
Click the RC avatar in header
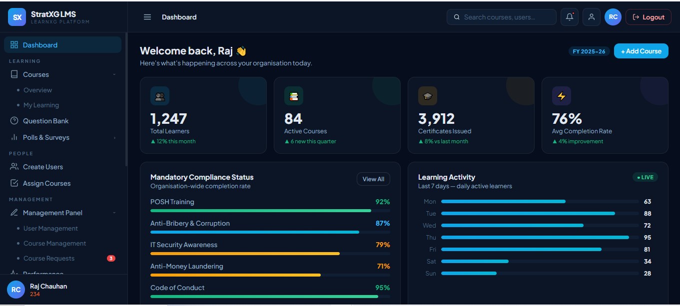pos(613,17)
